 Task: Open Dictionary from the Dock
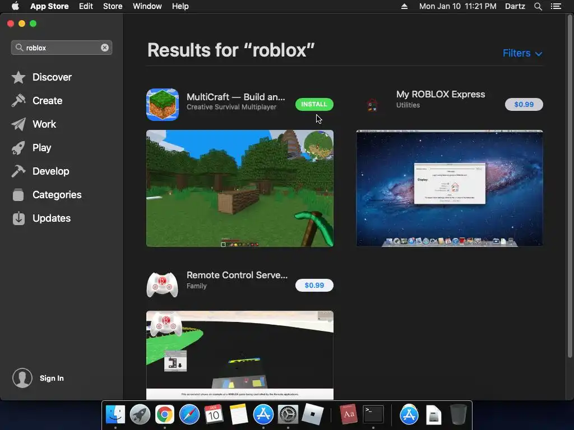348,415
